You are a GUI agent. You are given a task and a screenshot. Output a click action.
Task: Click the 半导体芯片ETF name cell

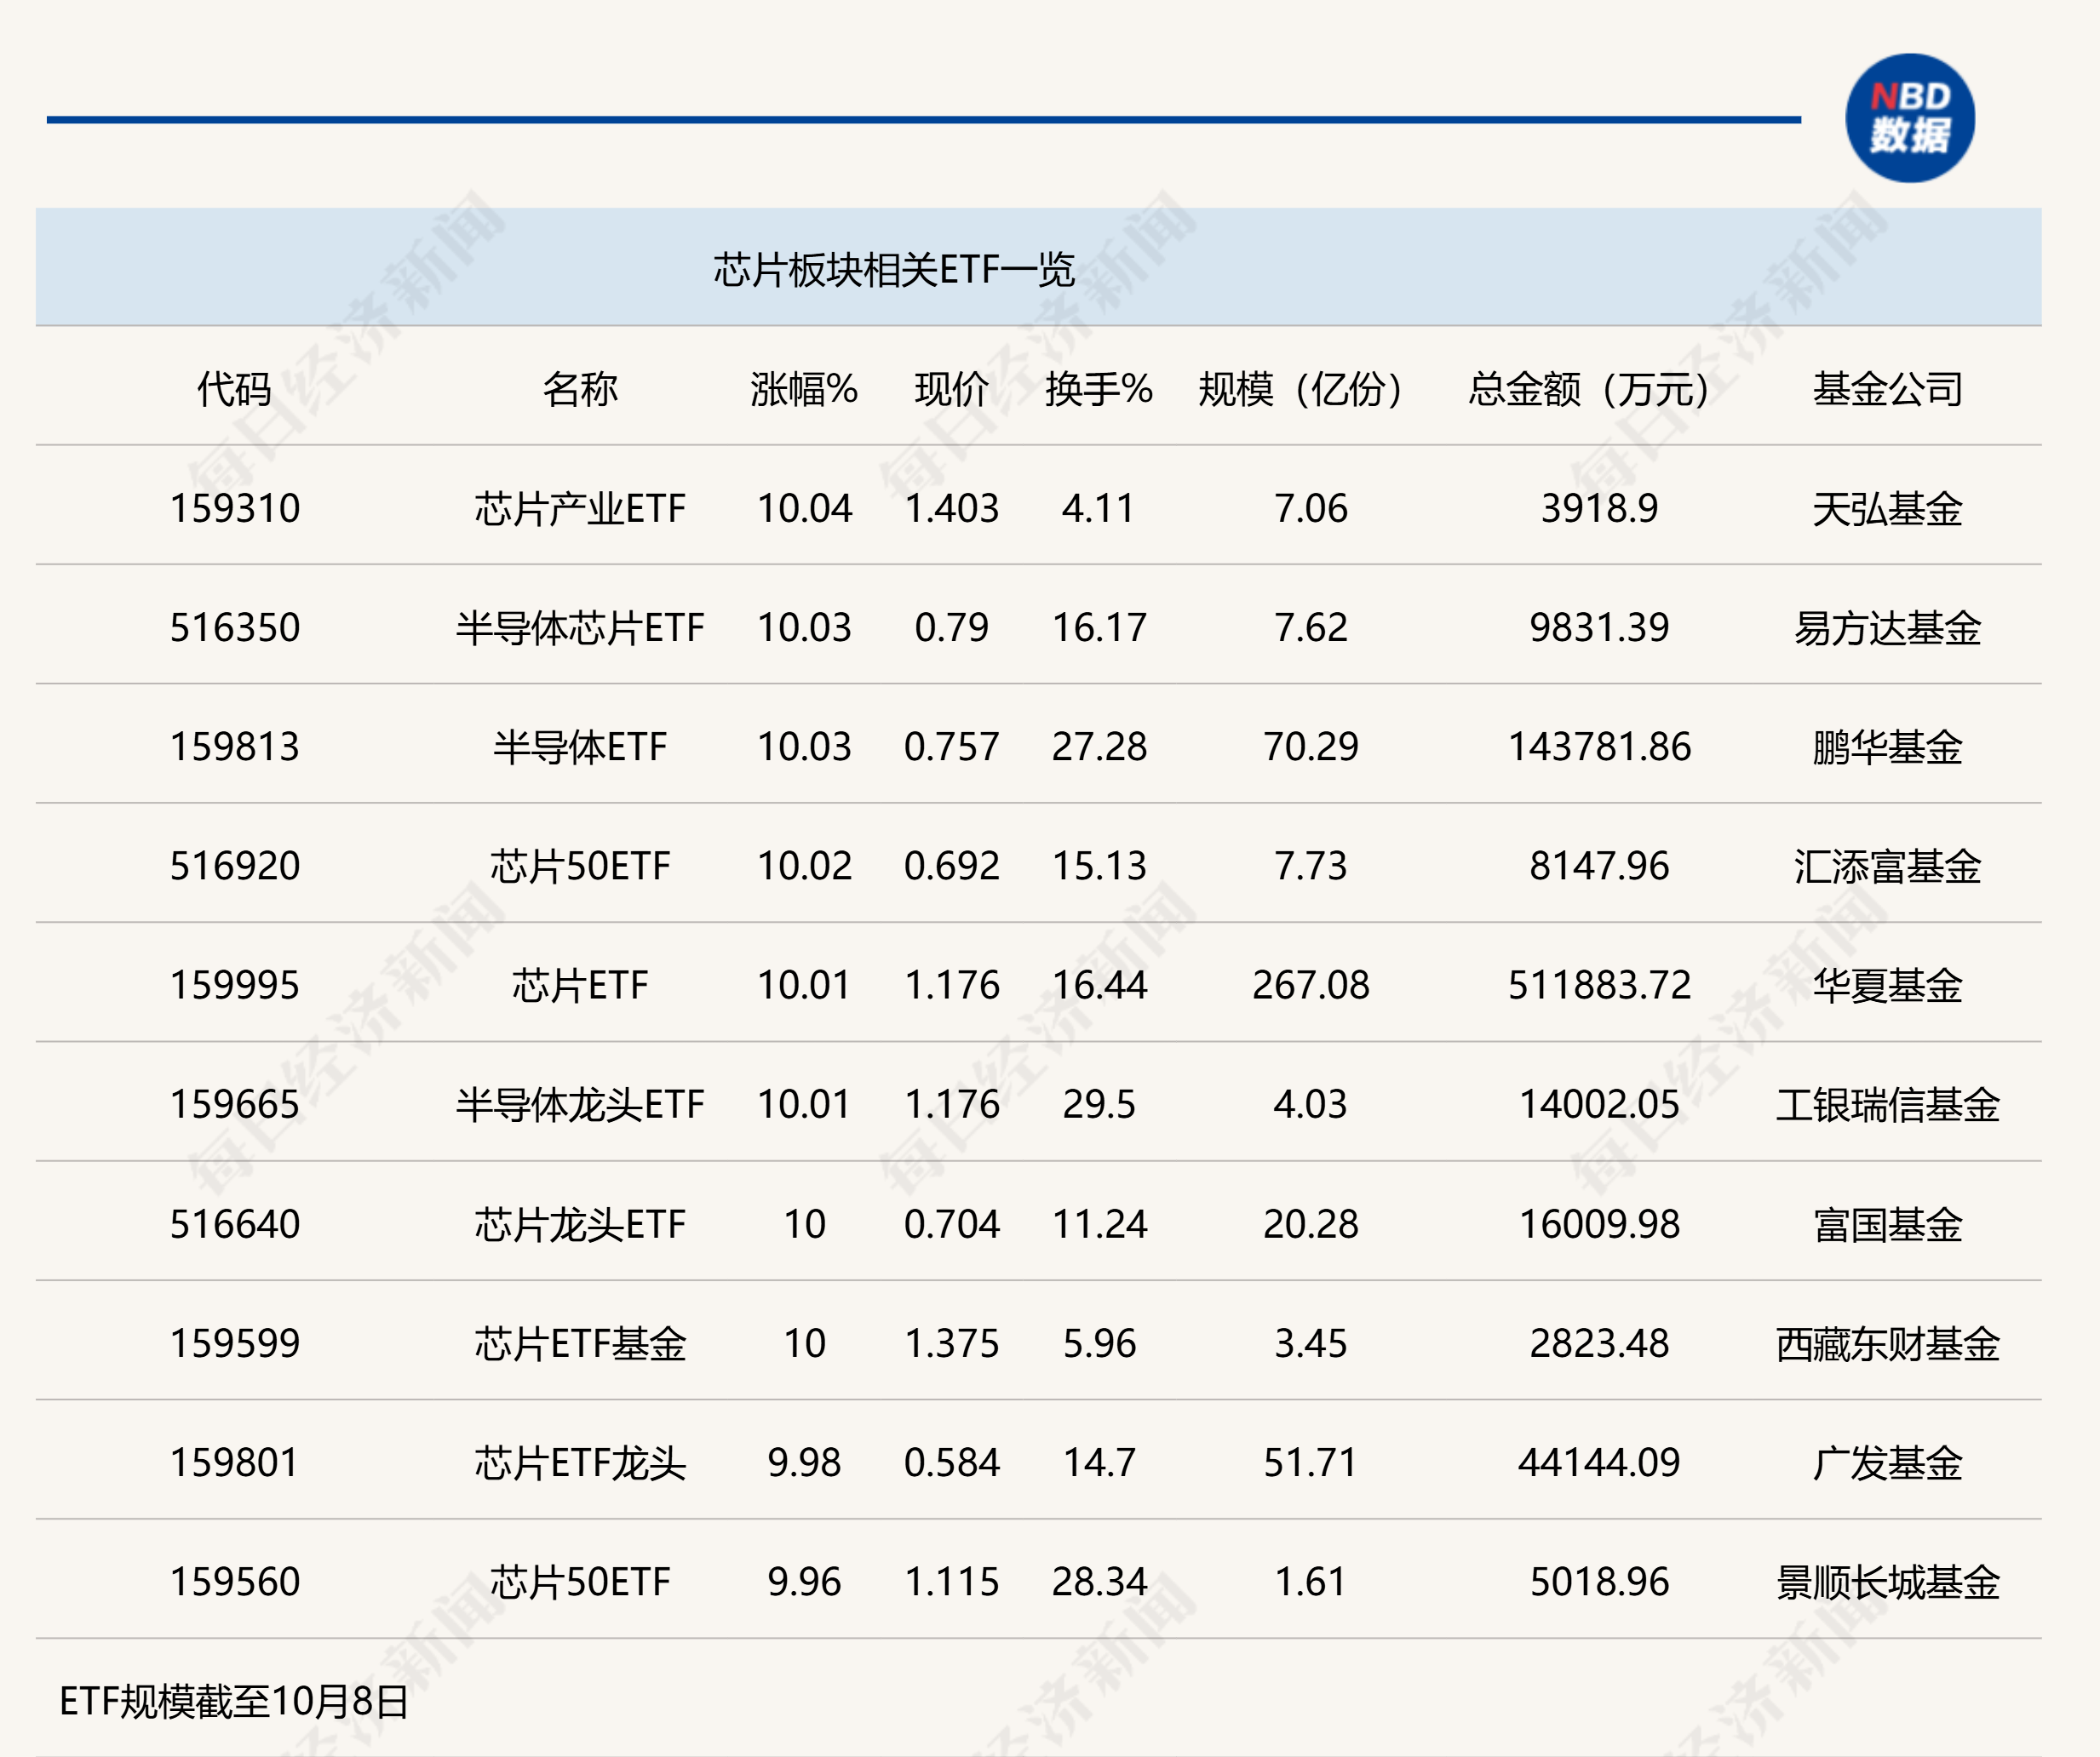[x=580, y=627]
